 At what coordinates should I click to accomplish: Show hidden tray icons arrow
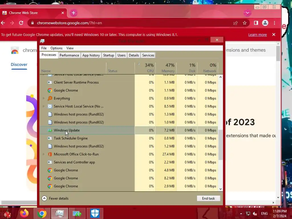click(x=241, y=213)
